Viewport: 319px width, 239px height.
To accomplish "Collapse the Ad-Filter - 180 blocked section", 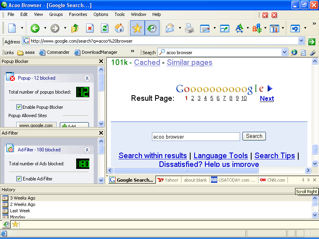I will click(x=87, y=150).
